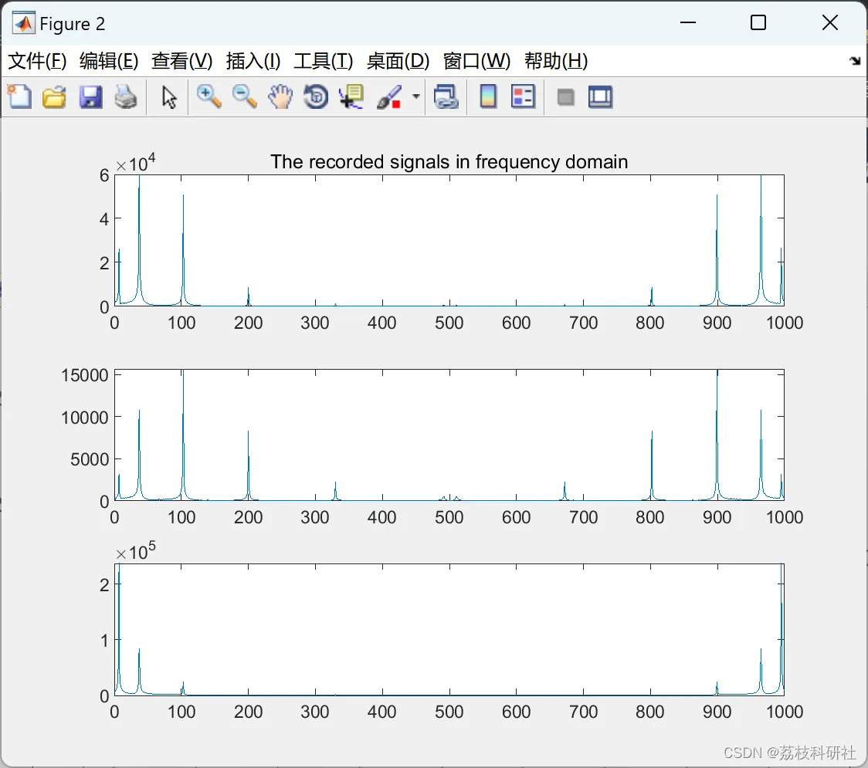
Task: Open the 查看(V) menu
Action: tap(181, 61)
